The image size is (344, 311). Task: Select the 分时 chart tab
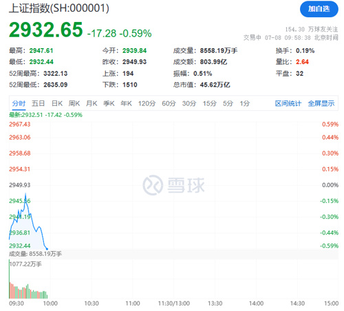[x=19, y=103]
